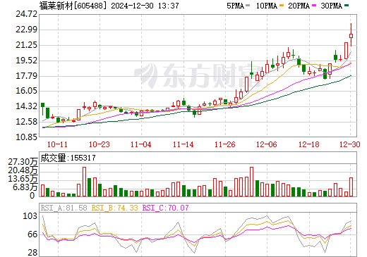Click the 21.25 price axis label
Image resolution: width=367 pixels, height=257 pixels.
27,45
